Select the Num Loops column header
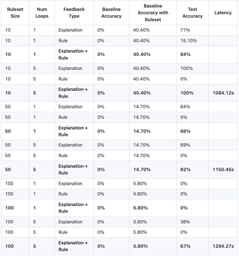 click(x=42, y=13)
